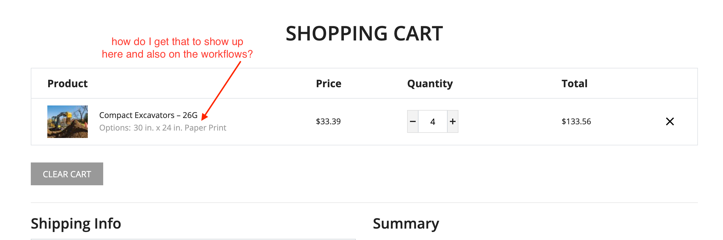Open the Compact Excavators – 26G product link
This screenshot has width=723, height=240.
click(x=148, y=115)
